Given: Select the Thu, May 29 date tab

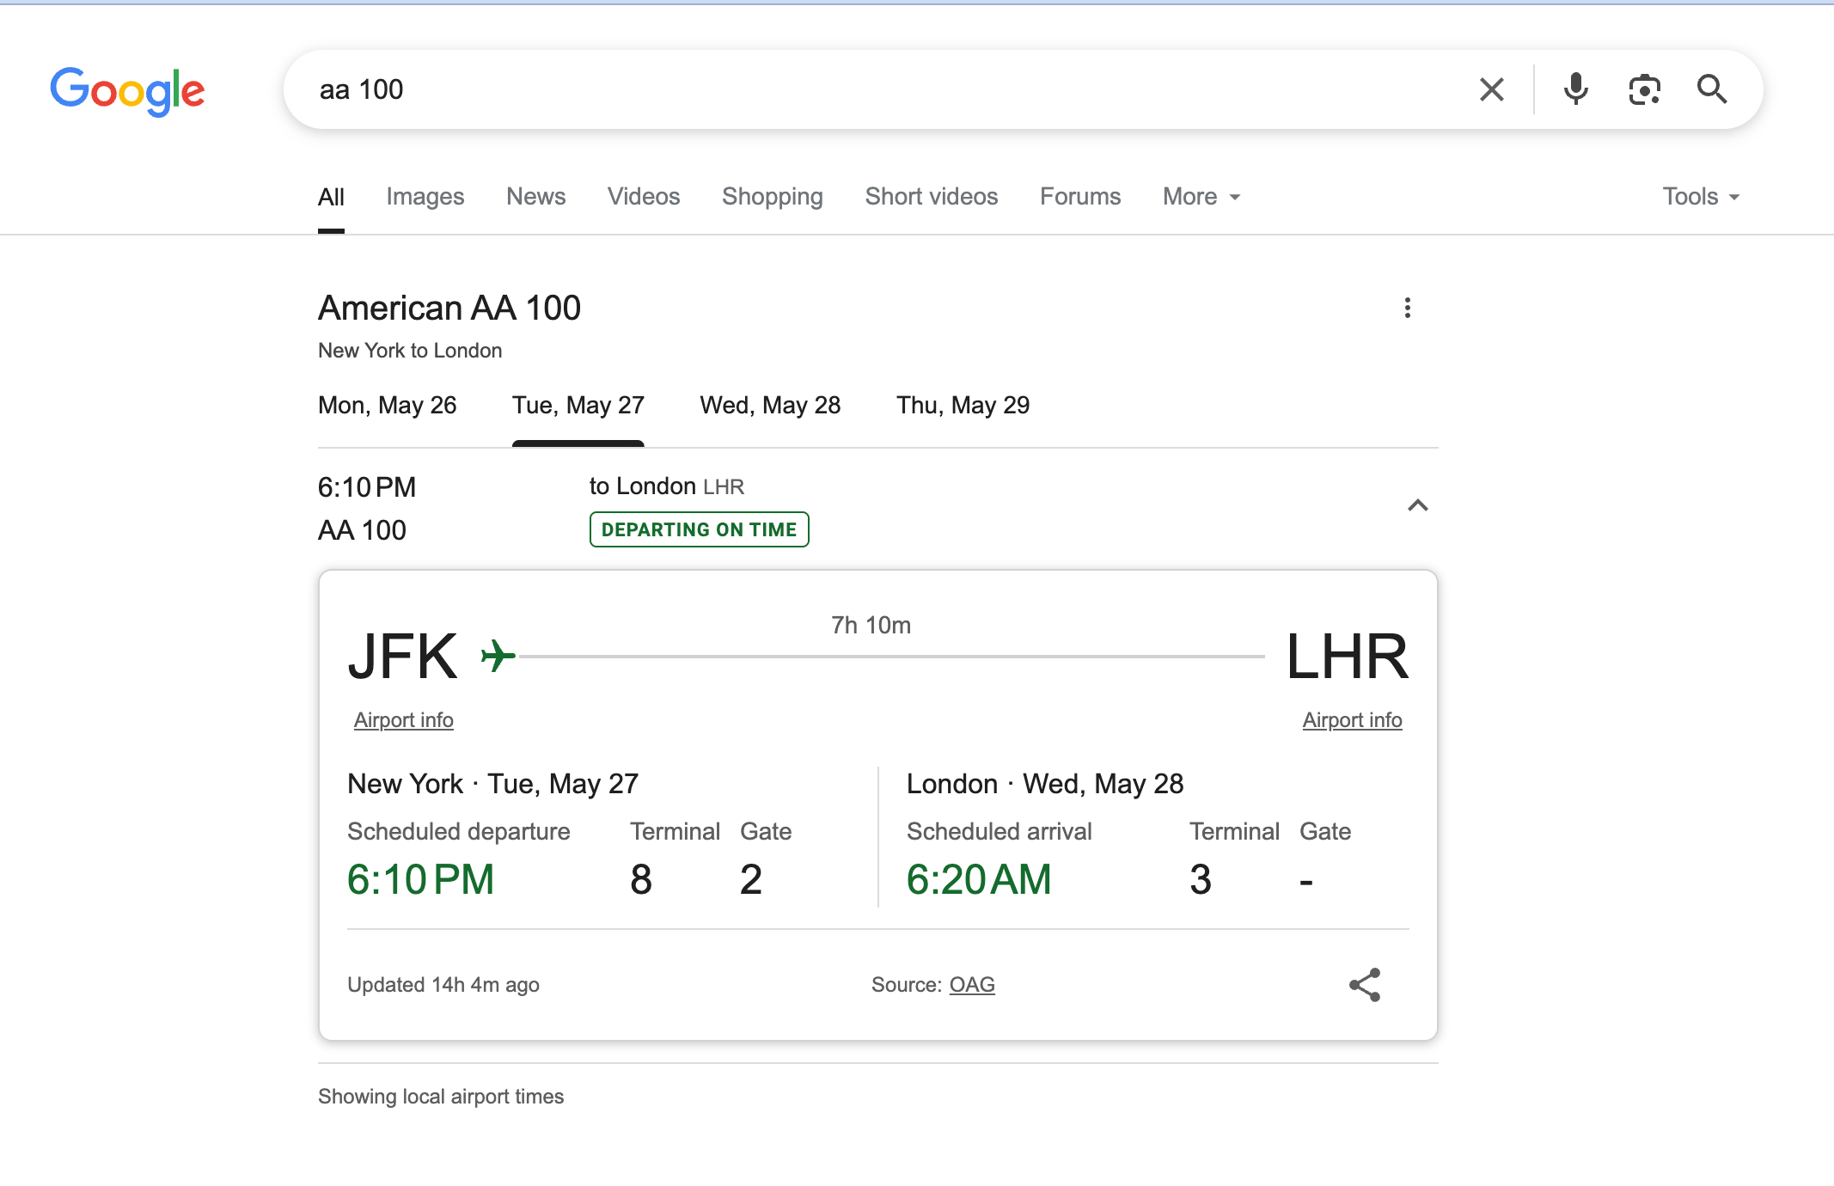Looking at the screenshot, I should 963,405.
